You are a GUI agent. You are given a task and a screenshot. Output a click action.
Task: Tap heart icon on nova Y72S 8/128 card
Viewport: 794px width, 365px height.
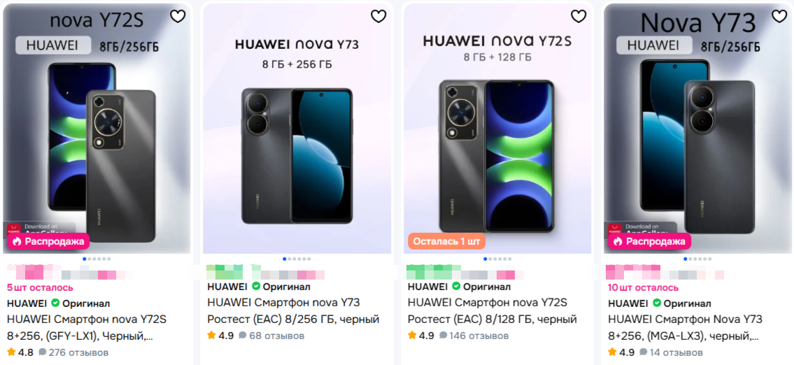pos(579,17)
